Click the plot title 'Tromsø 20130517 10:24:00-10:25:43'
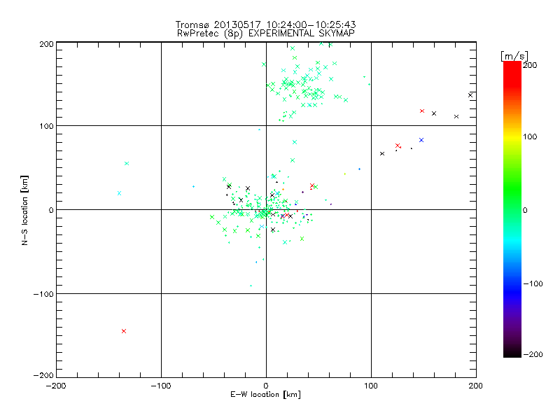Image resolution: width=560 pixels, height=420 pixels. click(265, 24)
